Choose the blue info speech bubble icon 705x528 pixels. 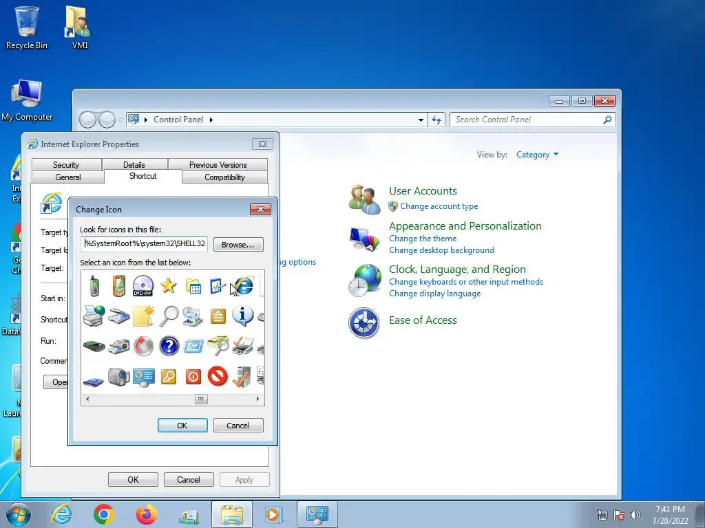243,316
